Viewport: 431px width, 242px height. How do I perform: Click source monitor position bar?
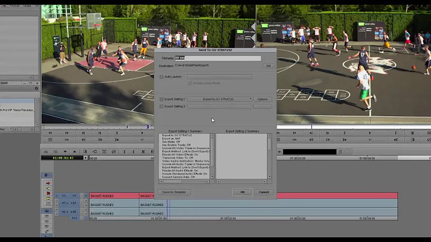98,127
